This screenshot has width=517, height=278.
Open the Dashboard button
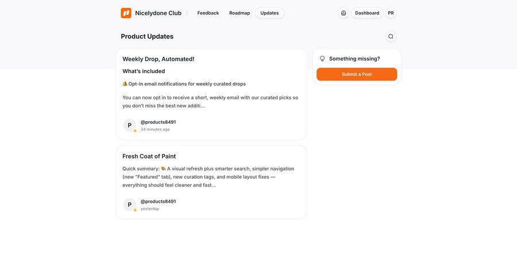pos(367,13)
